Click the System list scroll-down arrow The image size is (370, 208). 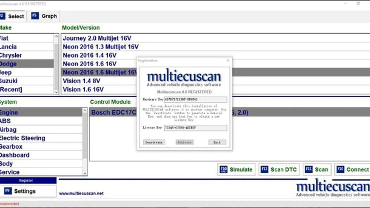click(85, 173)
